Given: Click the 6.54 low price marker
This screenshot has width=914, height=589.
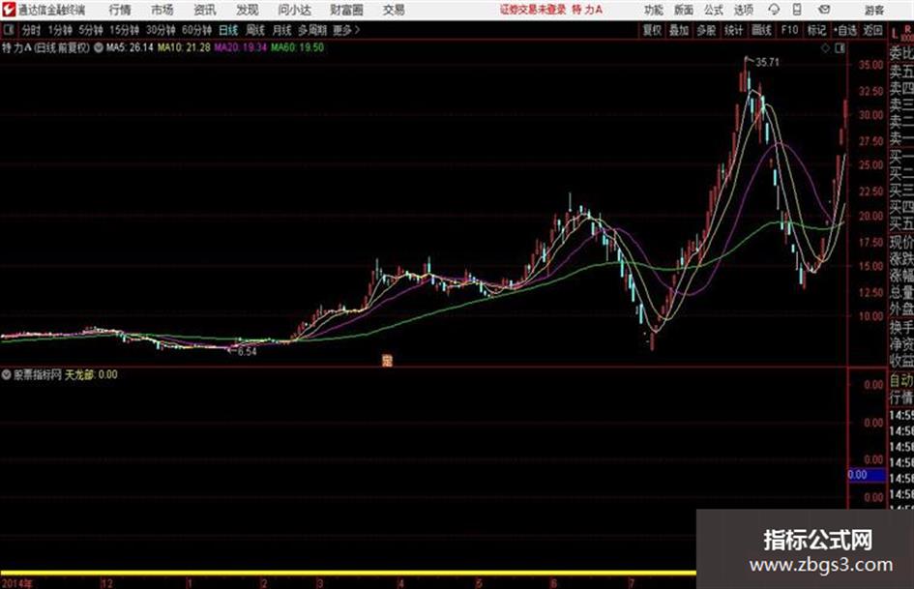Looking at the screenshot, I should coord(248,352).
